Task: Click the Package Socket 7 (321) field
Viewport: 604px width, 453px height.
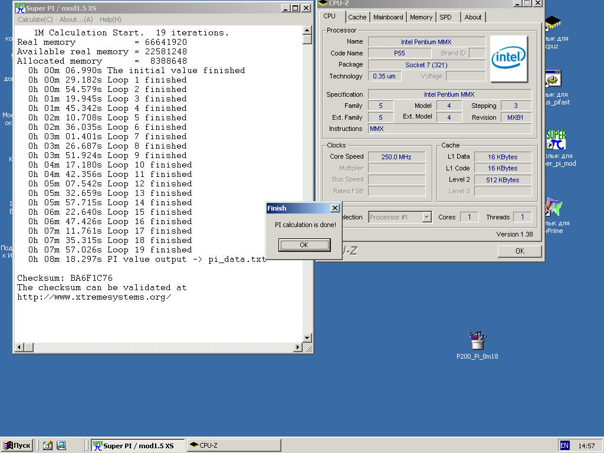Action: [x=426, y=65]
